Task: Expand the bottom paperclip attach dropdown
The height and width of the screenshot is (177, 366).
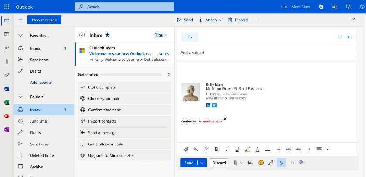Action: pos(241,163)
